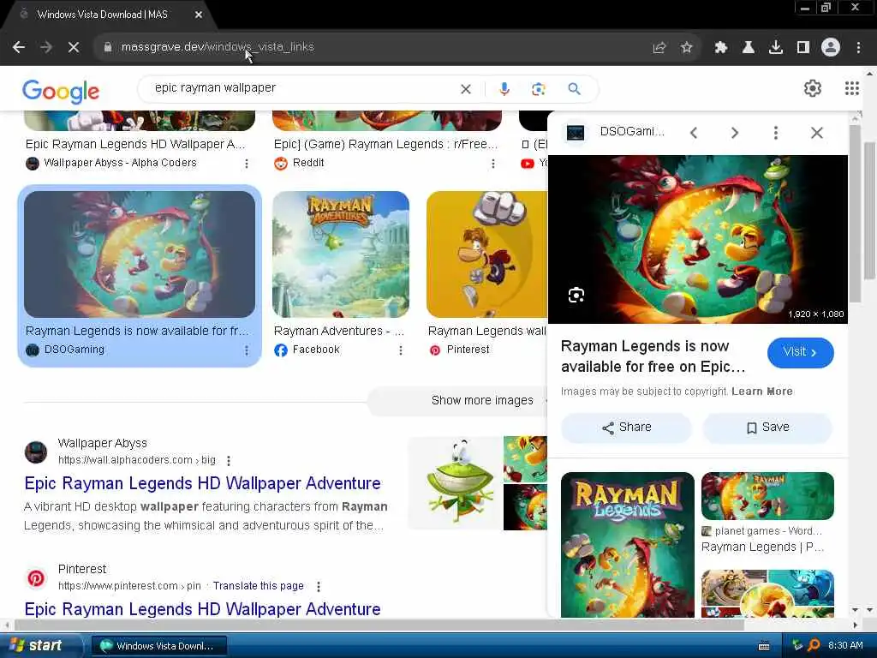This screenshot has height=658, width=877.
Task: Open options beside the wall.alphacoders.com URL
Action: [x=228, y=460]
